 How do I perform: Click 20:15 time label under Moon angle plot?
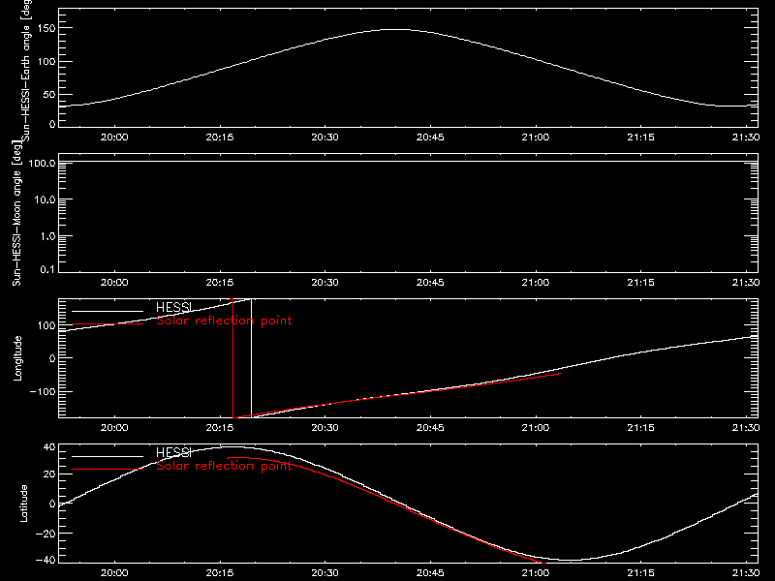coord(220,282)
